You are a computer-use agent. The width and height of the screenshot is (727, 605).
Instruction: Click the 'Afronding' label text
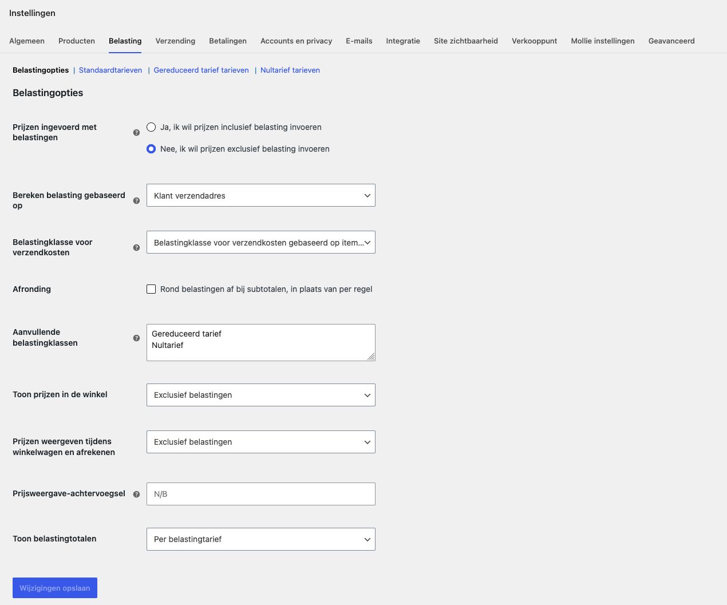31,289
